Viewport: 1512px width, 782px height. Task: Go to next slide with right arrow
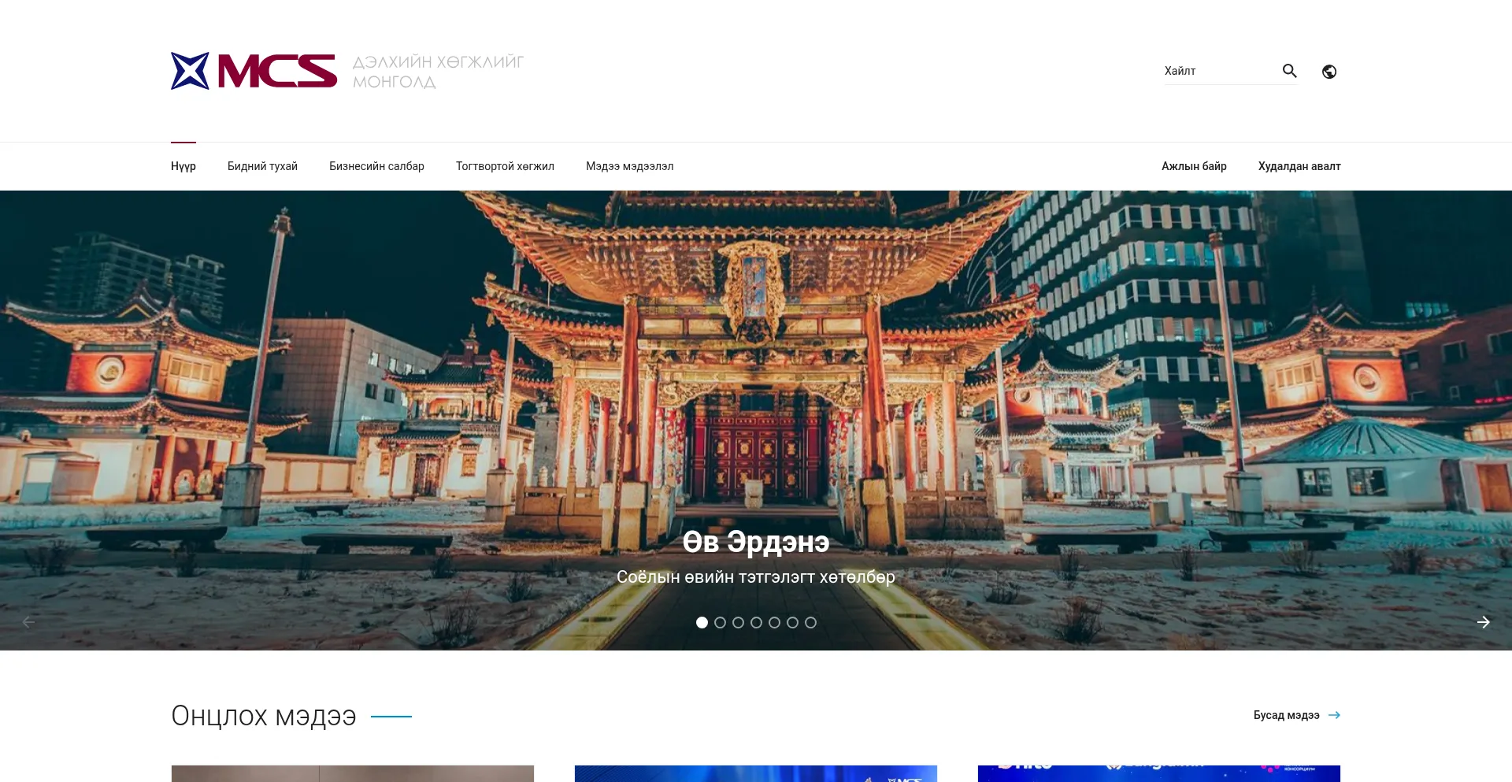(1483, 622)
